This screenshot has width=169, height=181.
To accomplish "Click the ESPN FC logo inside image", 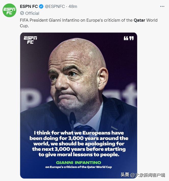I will coord(30,40).
